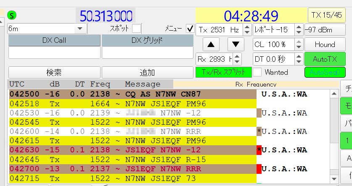Click the Rx Frequency header label
Viewport: 352px width, 186px height.
coord(256,84)
